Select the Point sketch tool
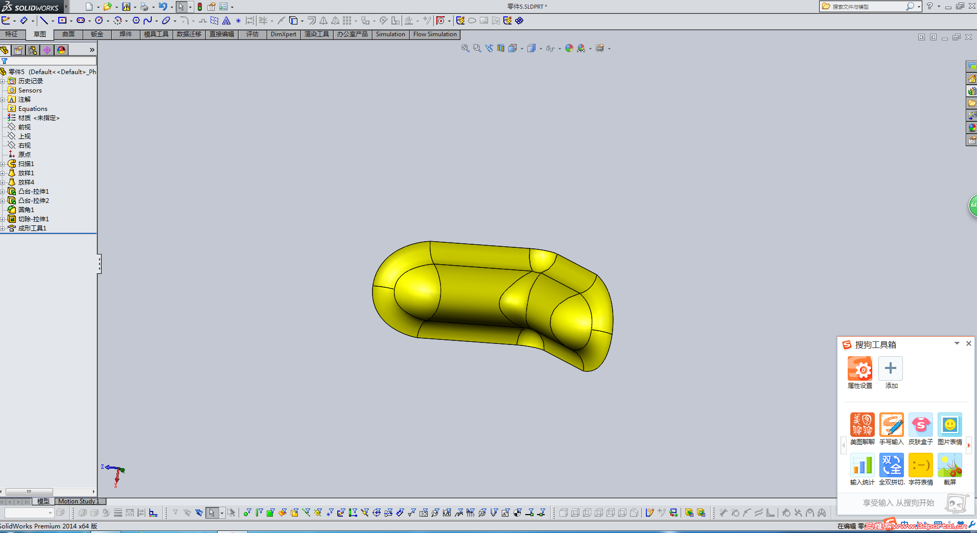977x533 pixels. (238, 20)
